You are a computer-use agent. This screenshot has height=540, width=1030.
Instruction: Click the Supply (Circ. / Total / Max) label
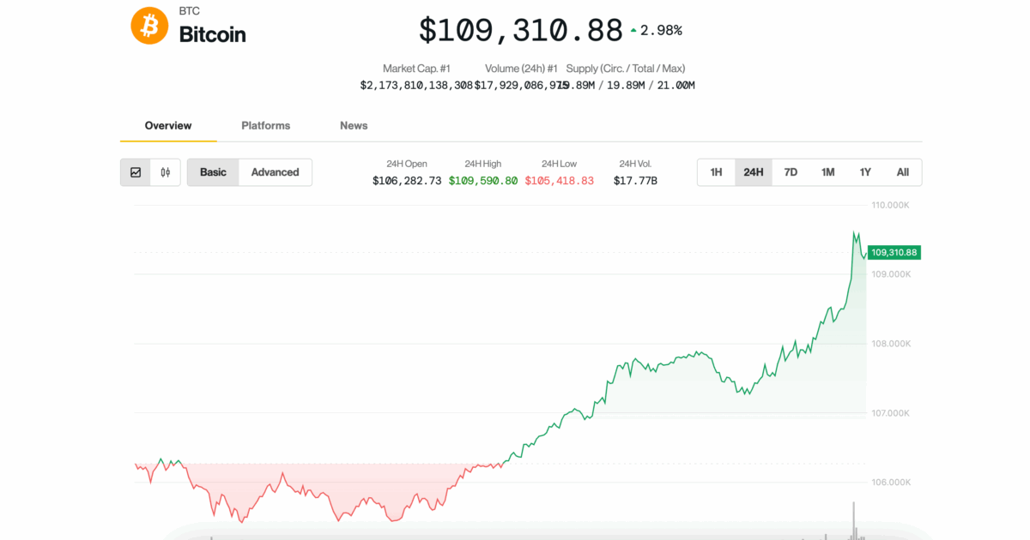tap(626, 69)
